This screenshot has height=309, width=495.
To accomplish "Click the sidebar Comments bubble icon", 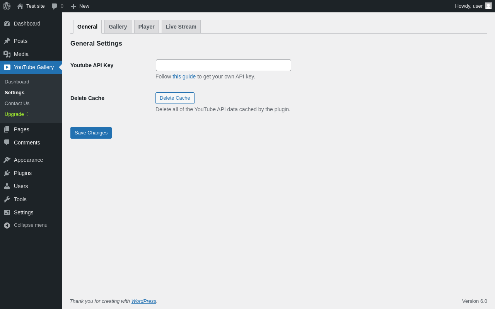I will coord(7,143).
